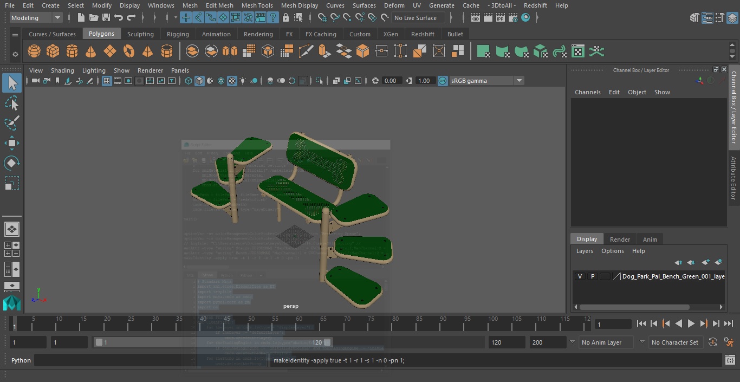
Task: Toggle playback P flag of the layer
Action: (592, 276)
